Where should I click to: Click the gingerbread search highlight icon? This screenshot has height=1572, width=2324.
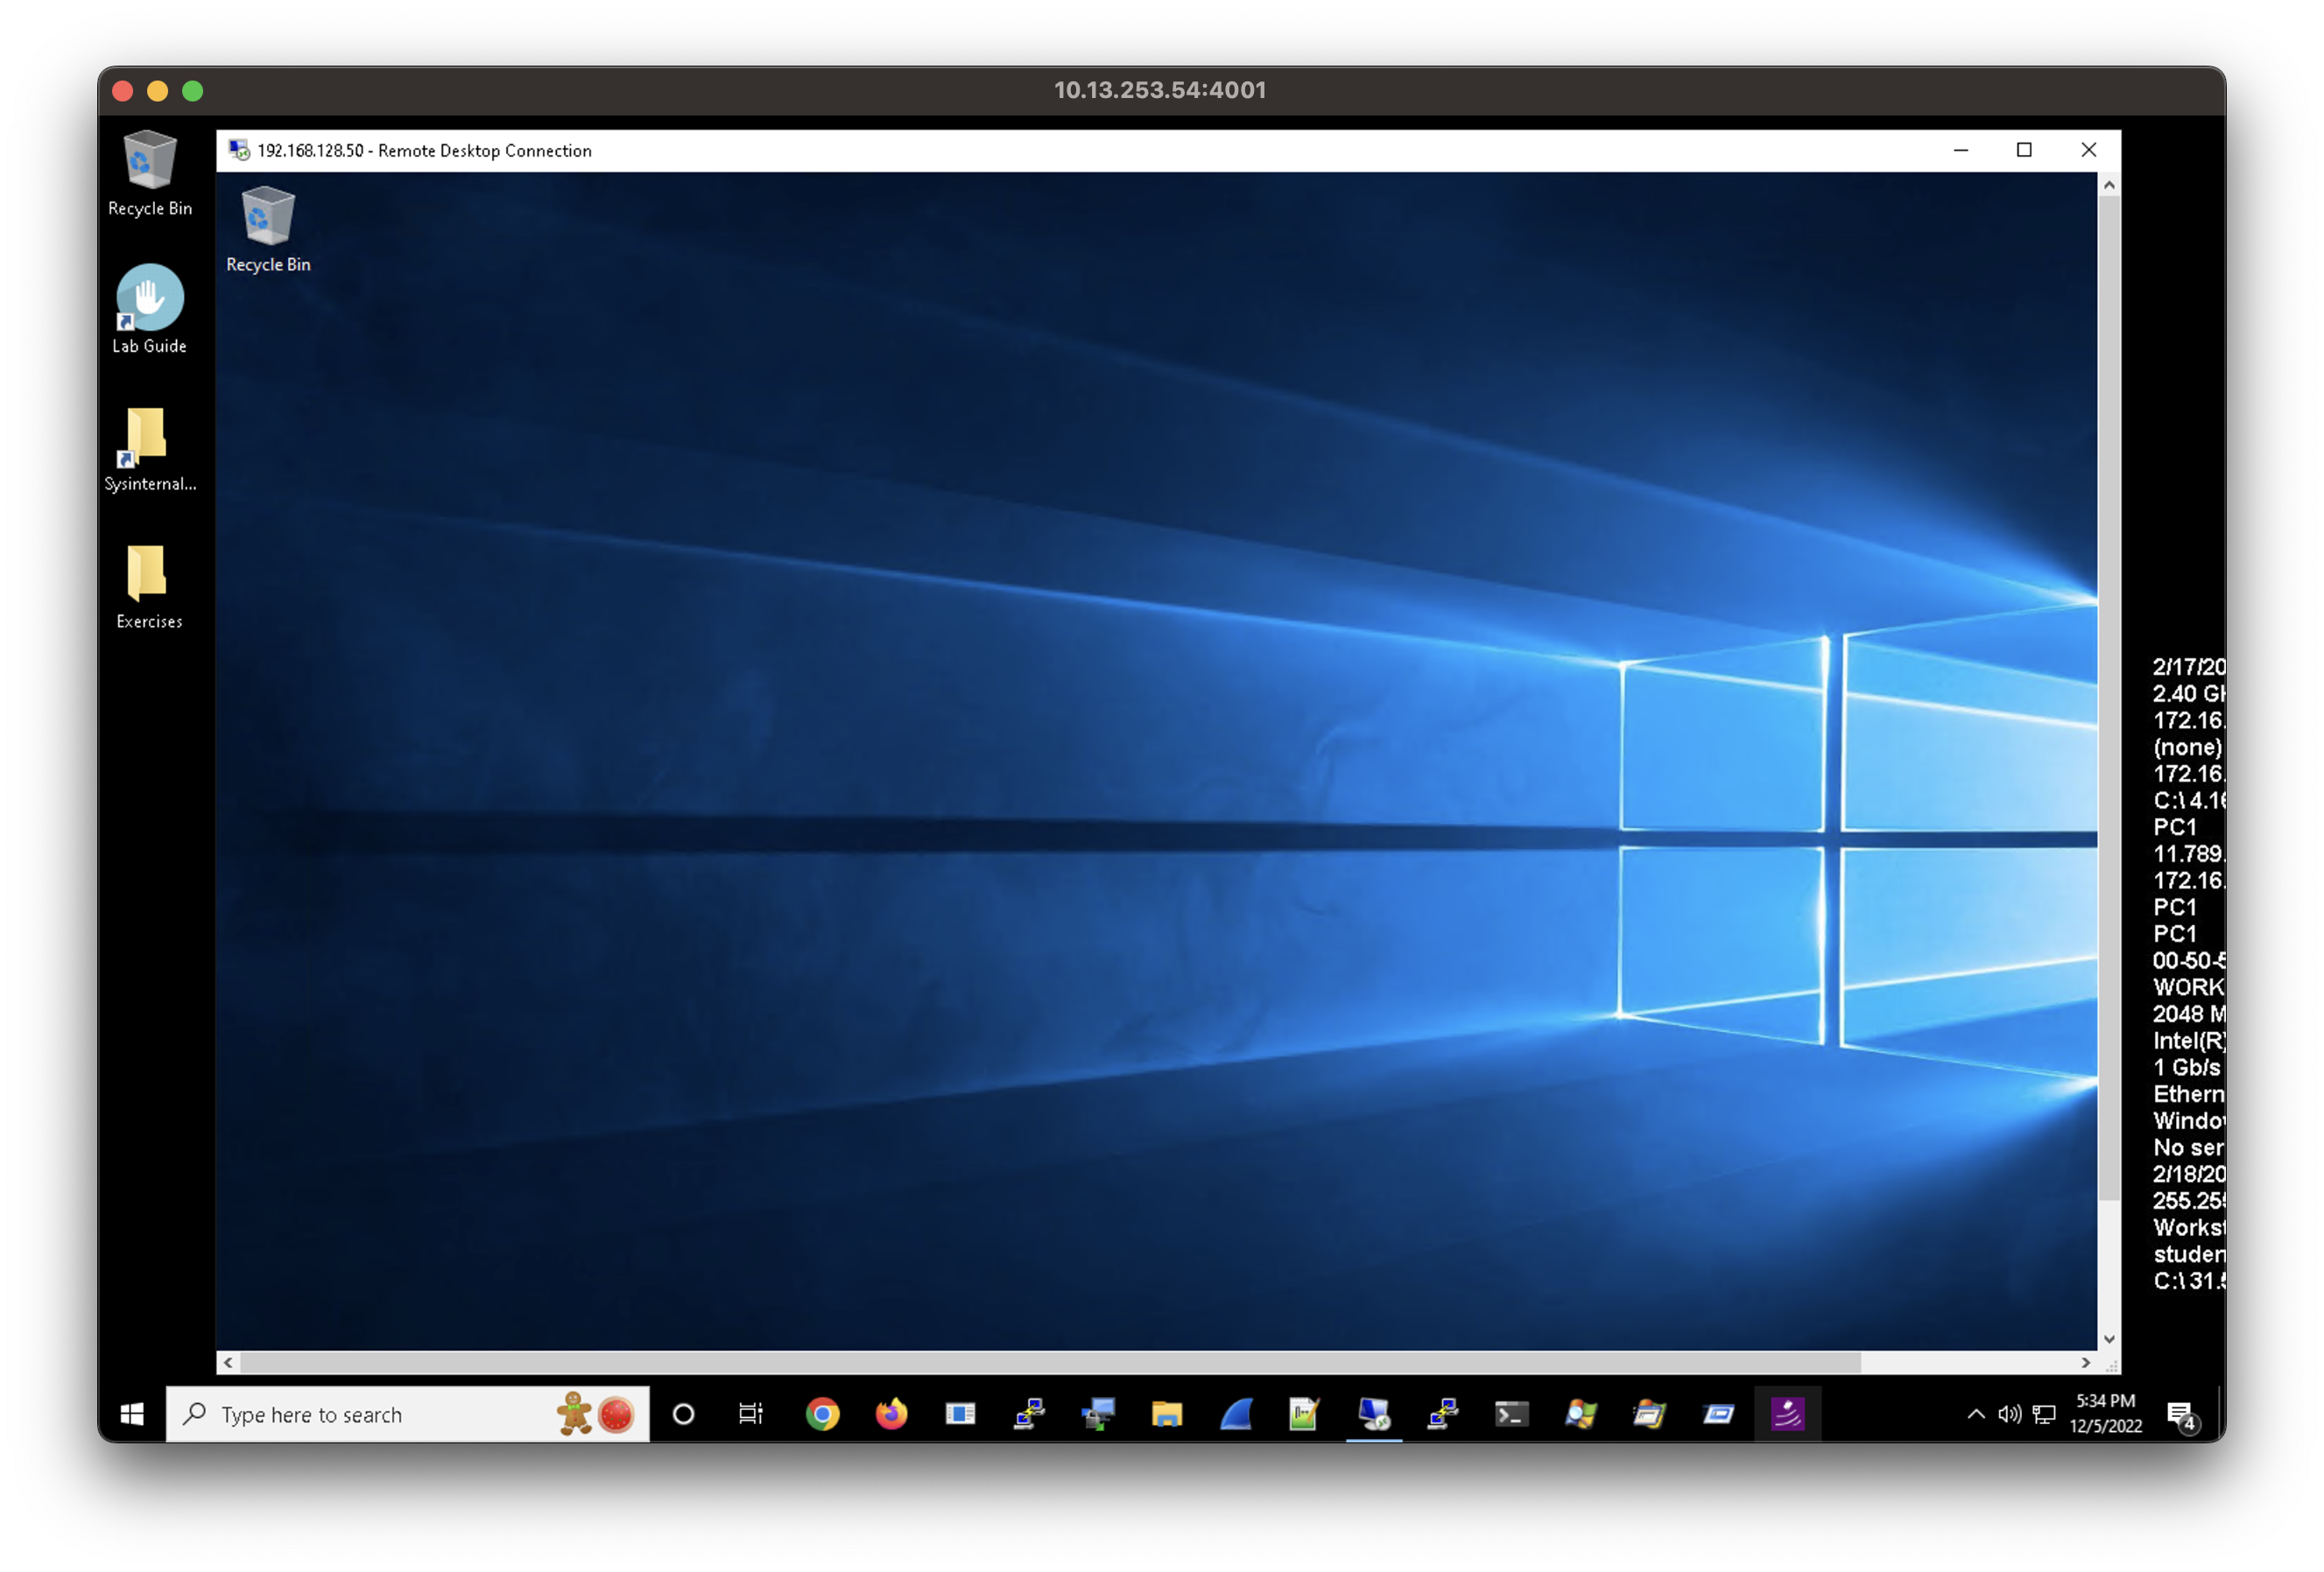tap(574, 1413)
